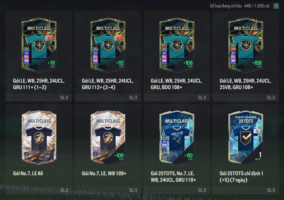Click 'Gói 25TOTS chỉ định 1 (+5) (7 ngày)' text
284x200 pixels.
coord(241,177)
